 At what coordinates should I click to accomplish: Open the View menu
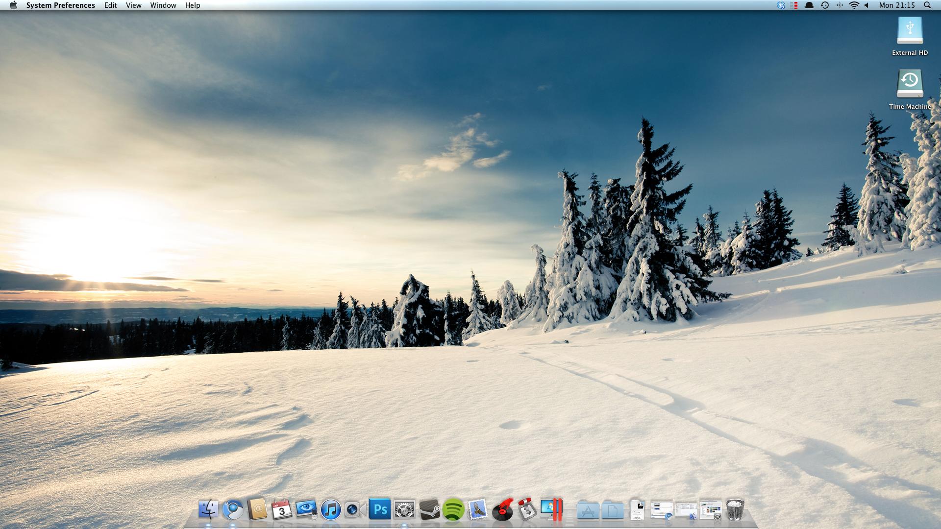[x=133, y=5]
